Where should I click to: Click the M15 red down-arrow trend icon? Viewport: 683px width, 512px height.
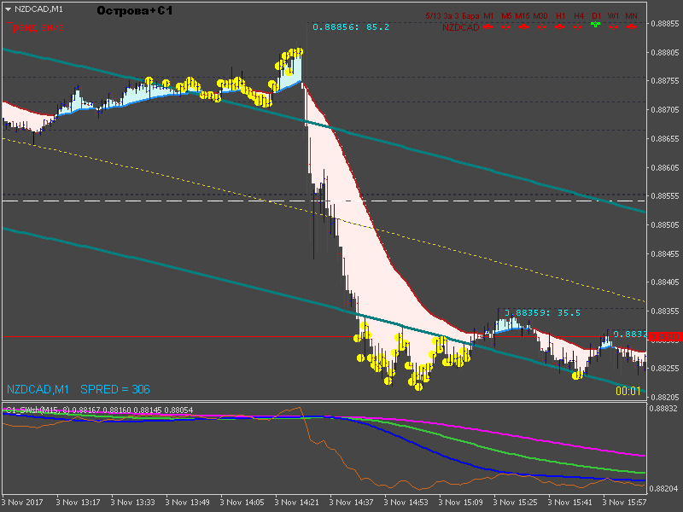click(x=523, y=27)
